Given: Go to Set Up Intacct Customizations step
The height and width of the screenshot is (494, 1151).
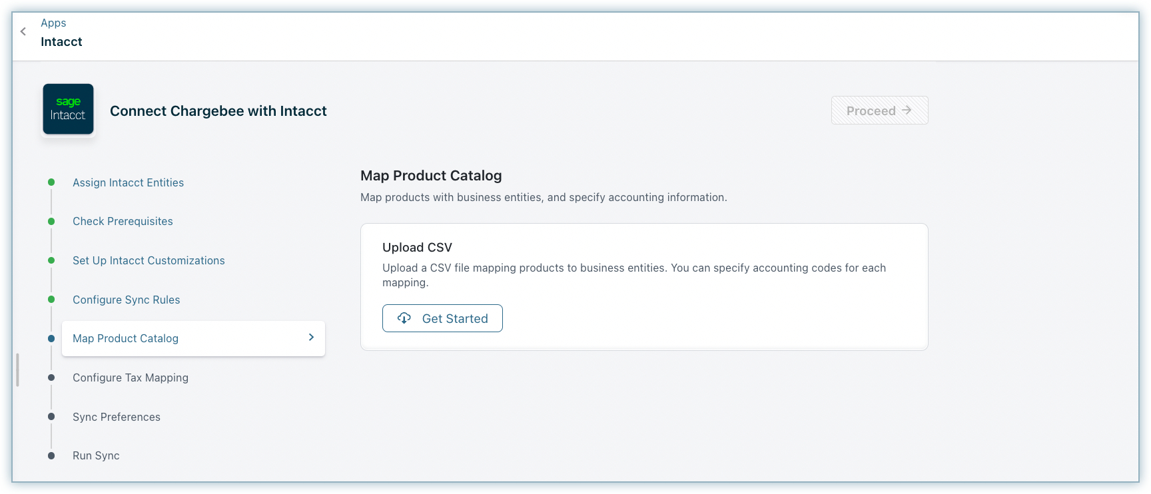Looking at the screenshot, I should pos(149,260).
